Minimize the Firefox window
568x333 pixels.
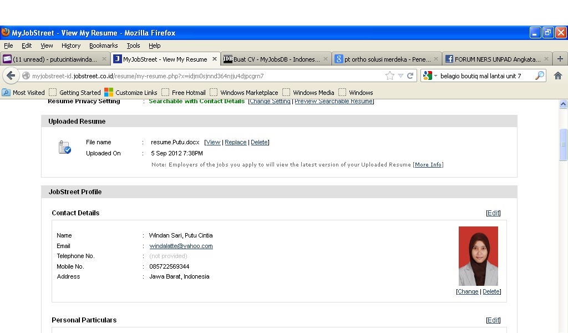click(x=535, y=33)
